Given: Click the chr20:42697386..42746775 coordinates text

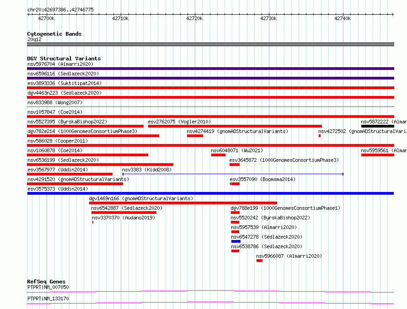Looking at the screenshot, I should [60, 10].
